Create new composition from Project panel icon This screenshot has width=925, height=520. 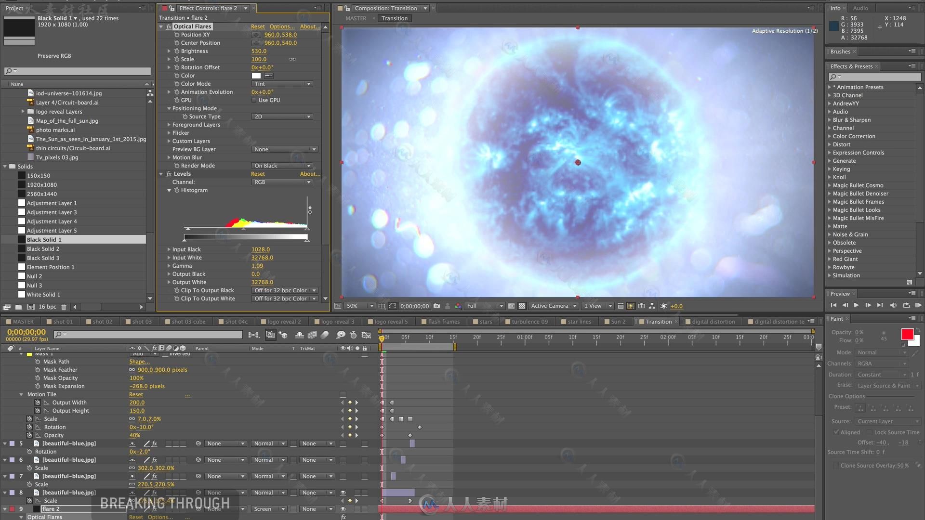coord(30,307)
